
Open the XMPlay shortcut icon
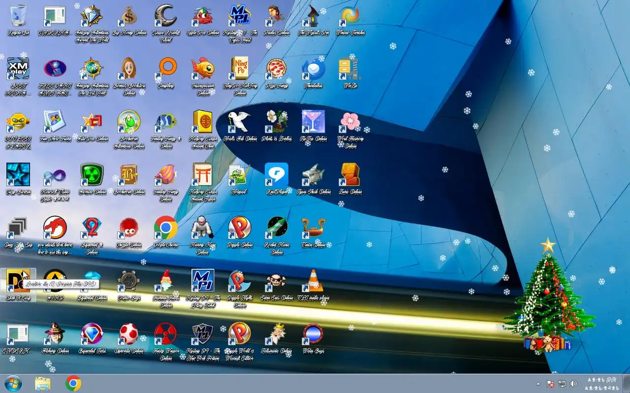pos(18,69)
